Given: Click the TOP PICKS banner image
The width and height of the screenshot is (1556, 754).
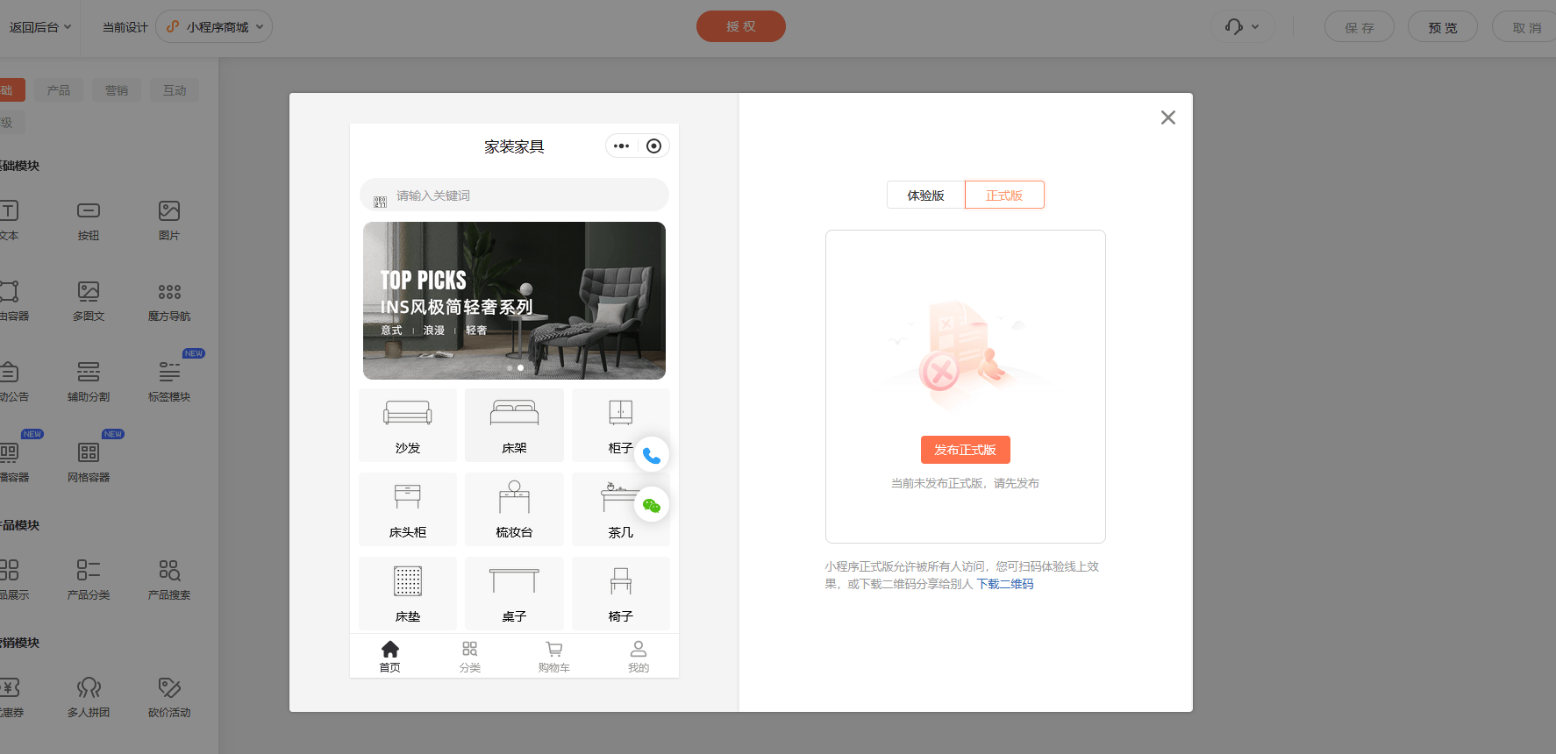Looking at the screenshot, I should coord(514,300).
